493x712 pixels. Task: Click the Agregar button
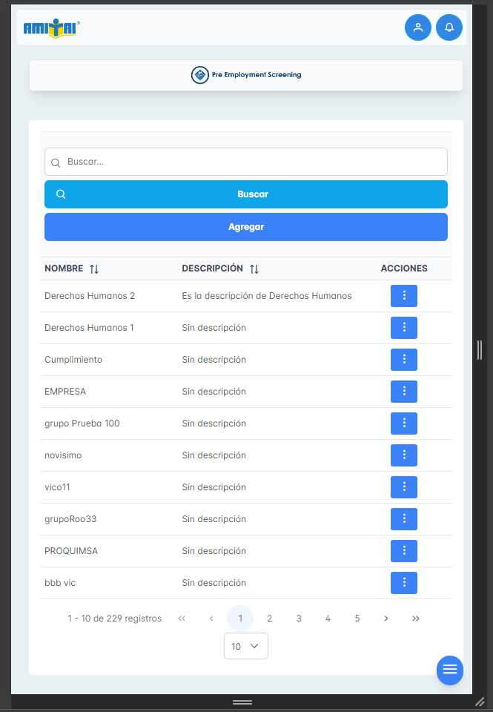[246, 227]
